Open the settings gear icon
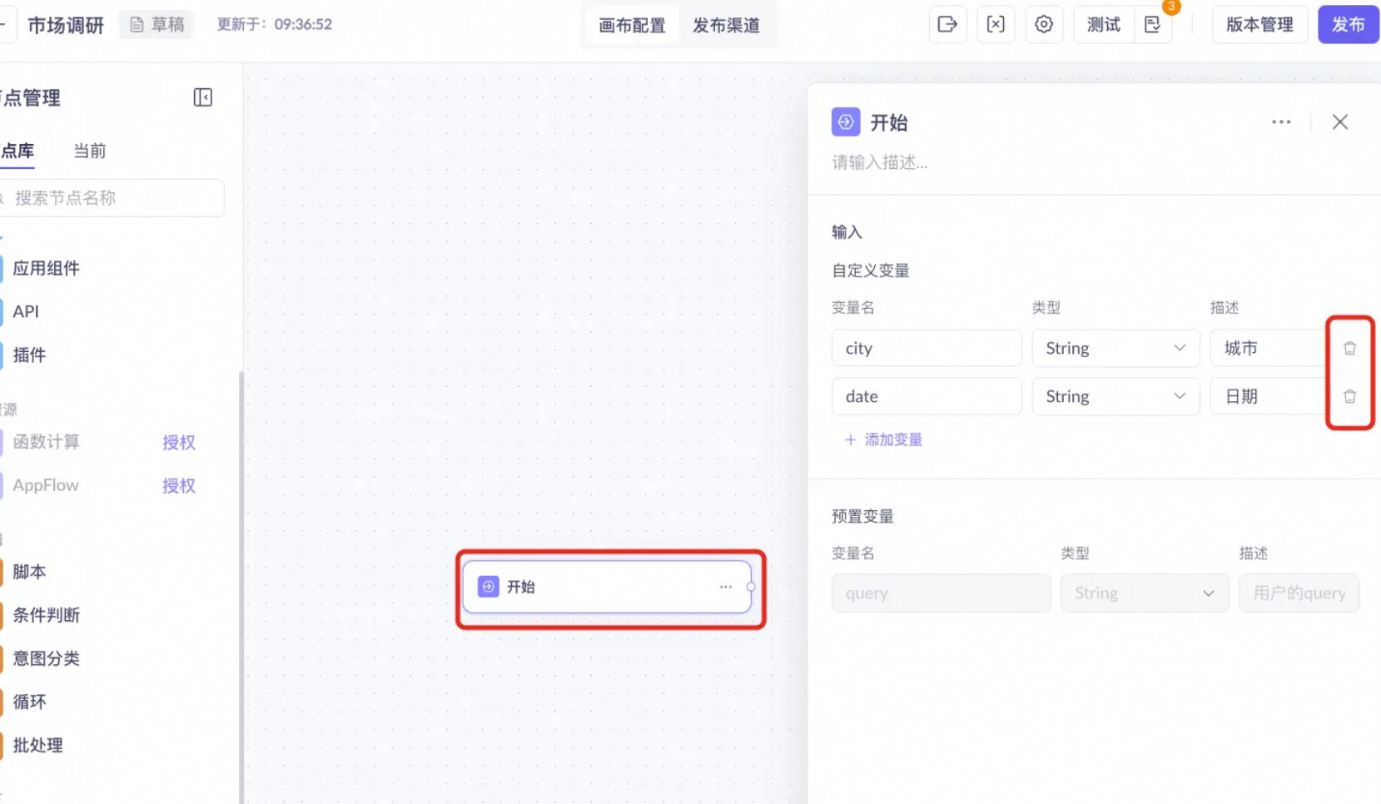This screenshot has width=1381, height=804. coord(1044,24)
